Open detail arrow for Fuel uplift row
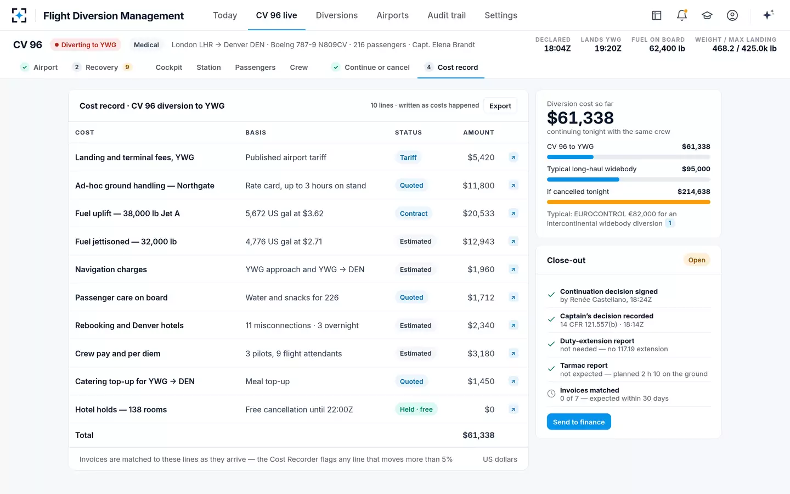The width and height of the screenshot is (790, 494). tap(513, 214)
